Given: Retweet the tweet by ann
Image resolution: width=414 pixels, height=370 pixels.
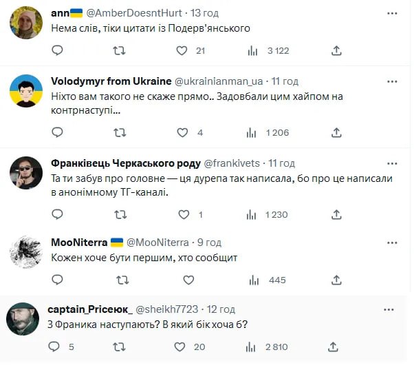Looking at the screenshot, I should pyautogui.click(x=119, y=50).
